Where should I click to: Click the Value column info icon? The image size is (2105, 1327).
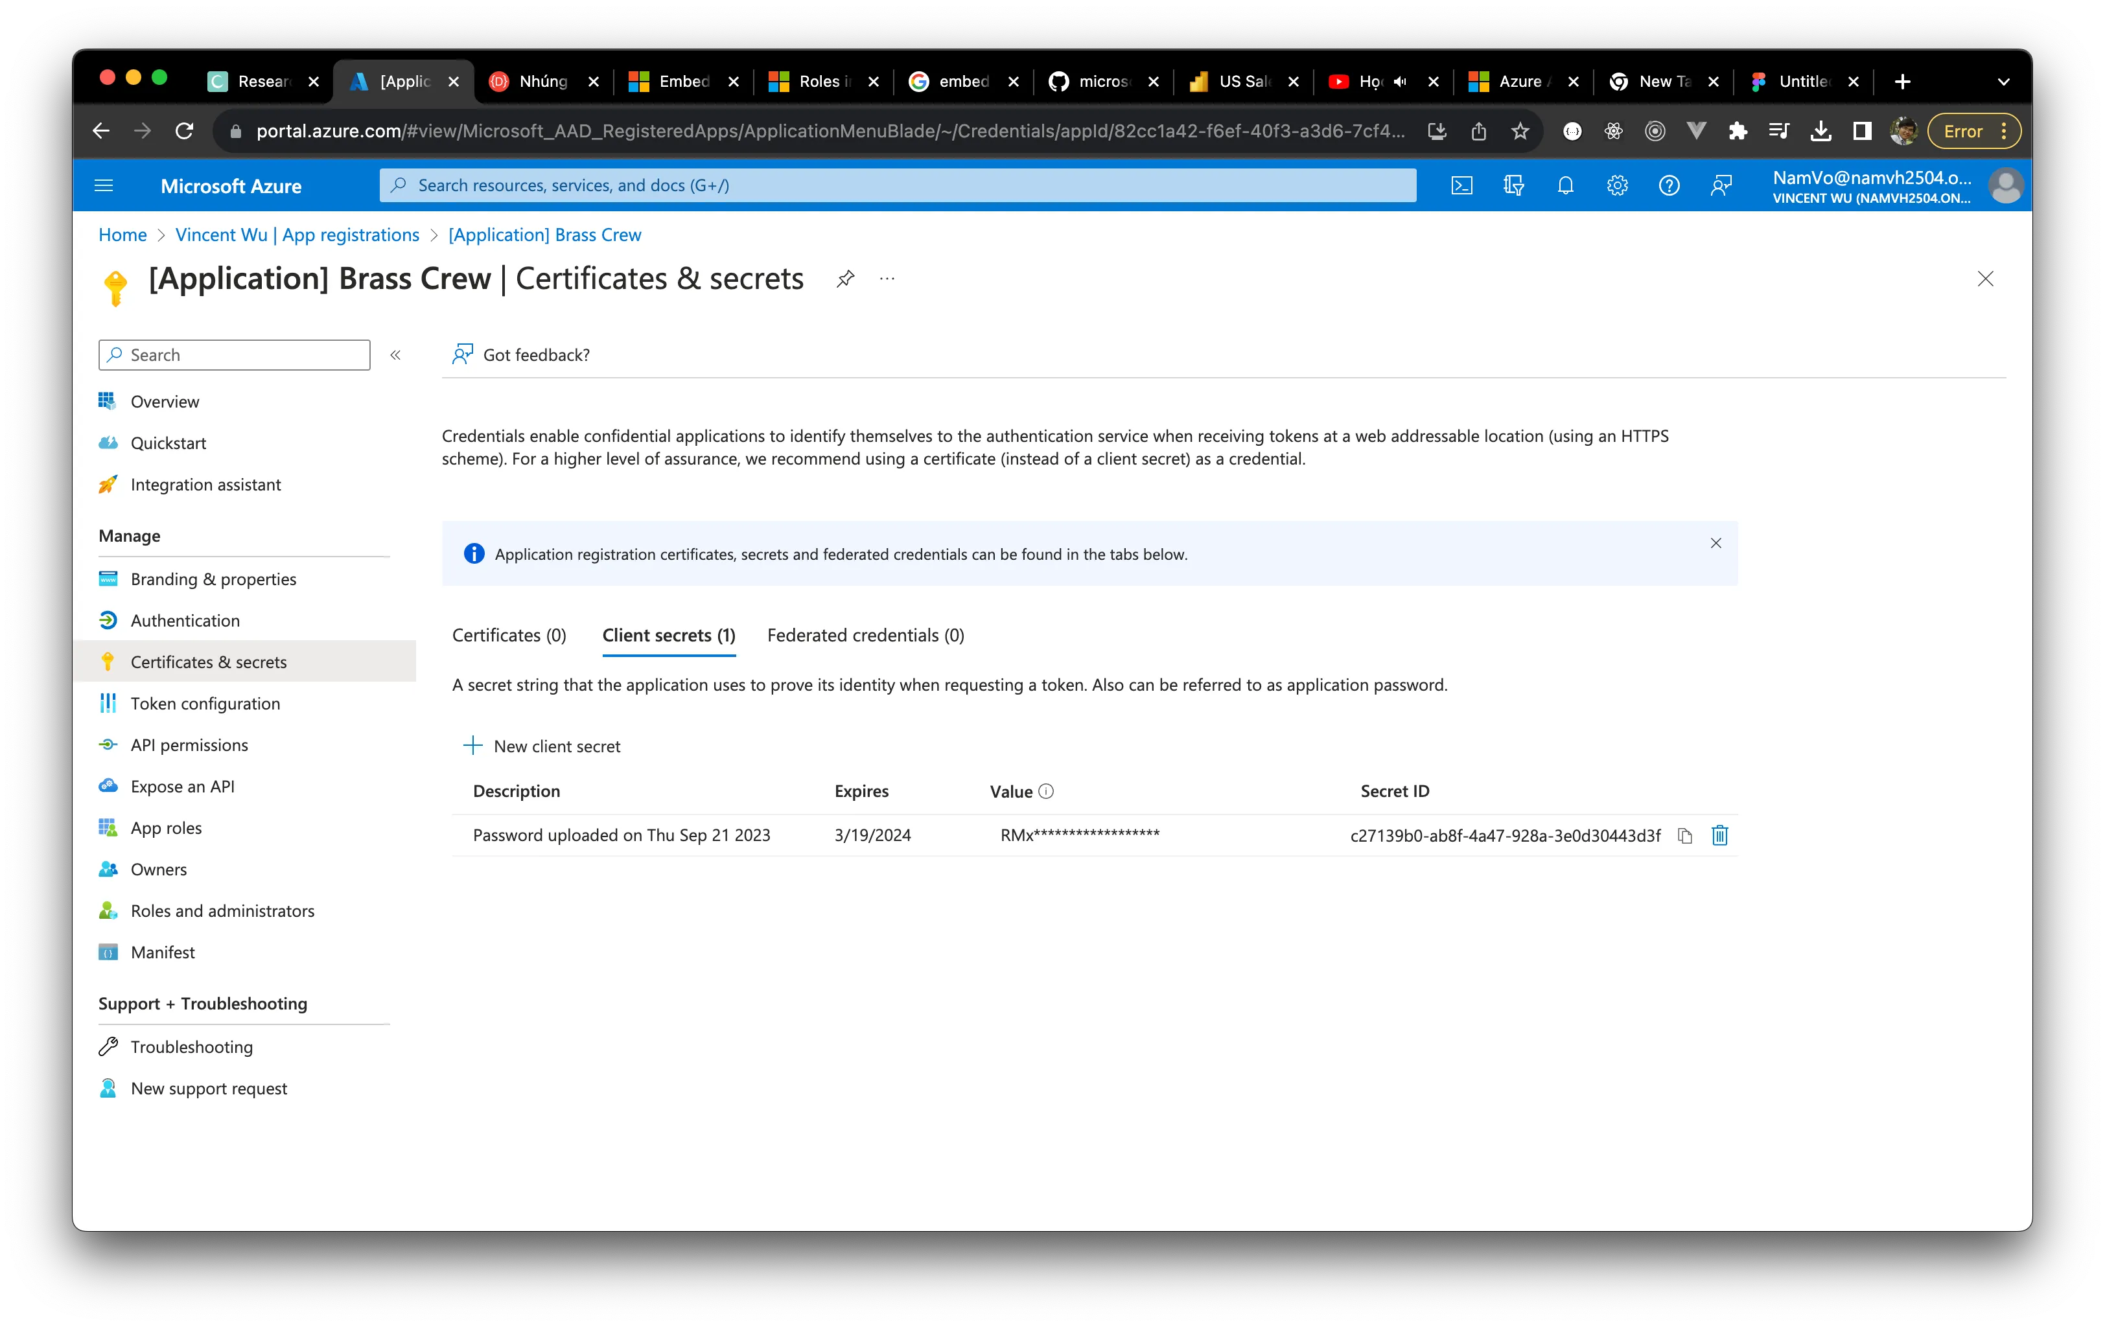tap(1047, 790)
